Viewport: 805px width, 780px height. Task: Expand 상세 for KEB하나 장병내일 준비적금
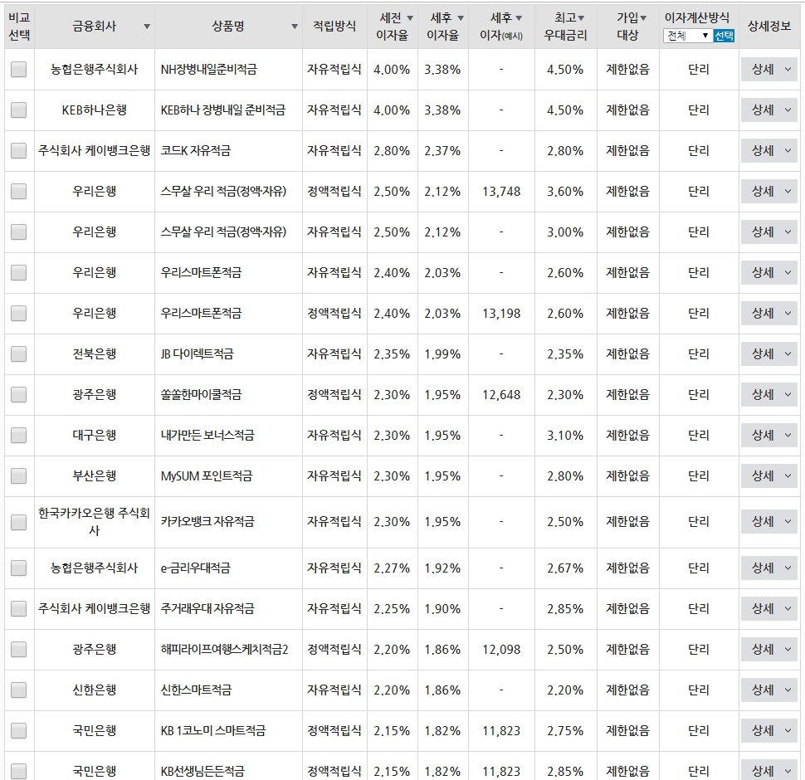click(769, 110)
